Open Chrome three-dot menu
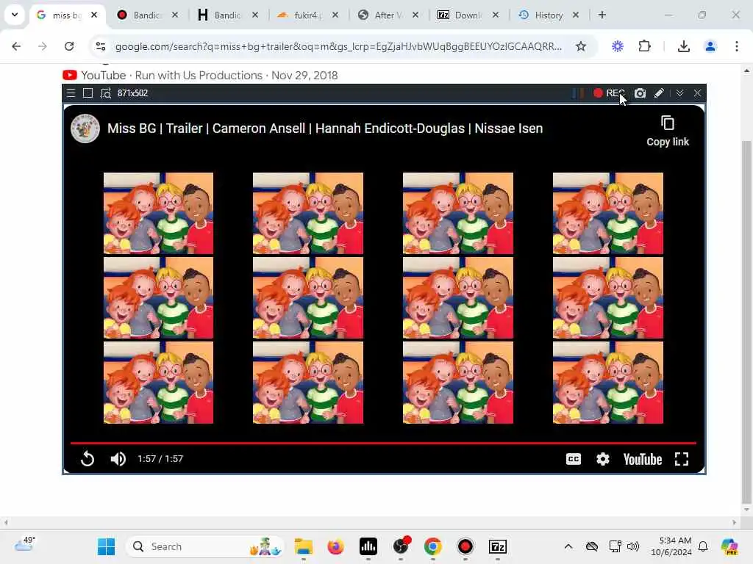 [x=737, y=46]
